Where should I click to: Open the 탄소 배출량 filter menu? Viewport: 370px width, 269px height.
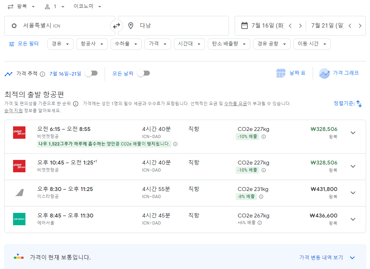[229, 44]
